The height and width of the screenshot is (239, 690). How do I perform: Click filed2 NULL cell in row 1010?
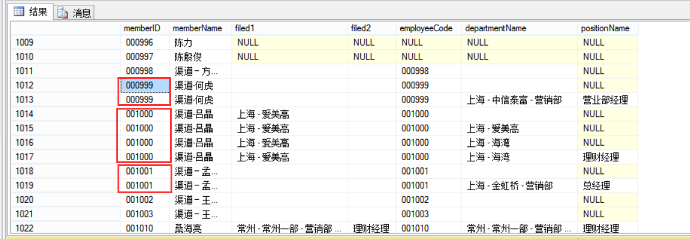[x=372, y=57]
